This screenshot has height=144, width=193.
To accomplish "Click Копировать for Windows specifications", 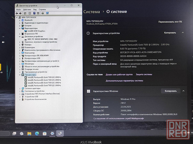I will coord(171,91).
